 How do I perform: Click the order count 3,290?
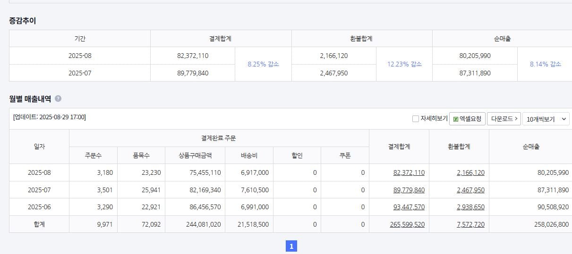click(105, 207)
